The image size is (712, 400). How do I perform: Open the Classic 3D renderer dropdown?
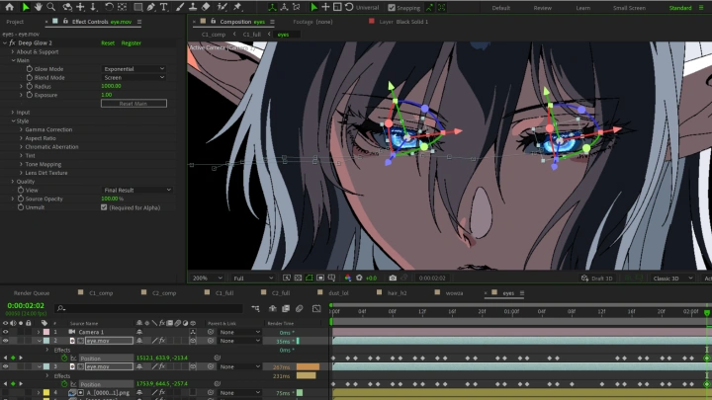(672, 278)
